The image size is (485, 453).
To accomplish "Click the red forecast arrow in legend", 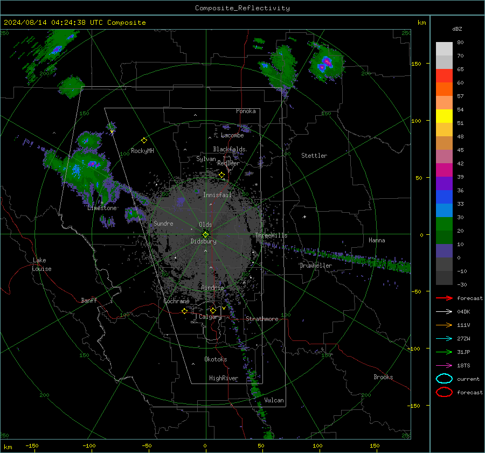I will click(444, 298).
